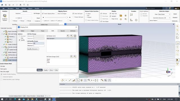
Task: Click the orange folder display icon in ribbon
Action: [121, 15]
